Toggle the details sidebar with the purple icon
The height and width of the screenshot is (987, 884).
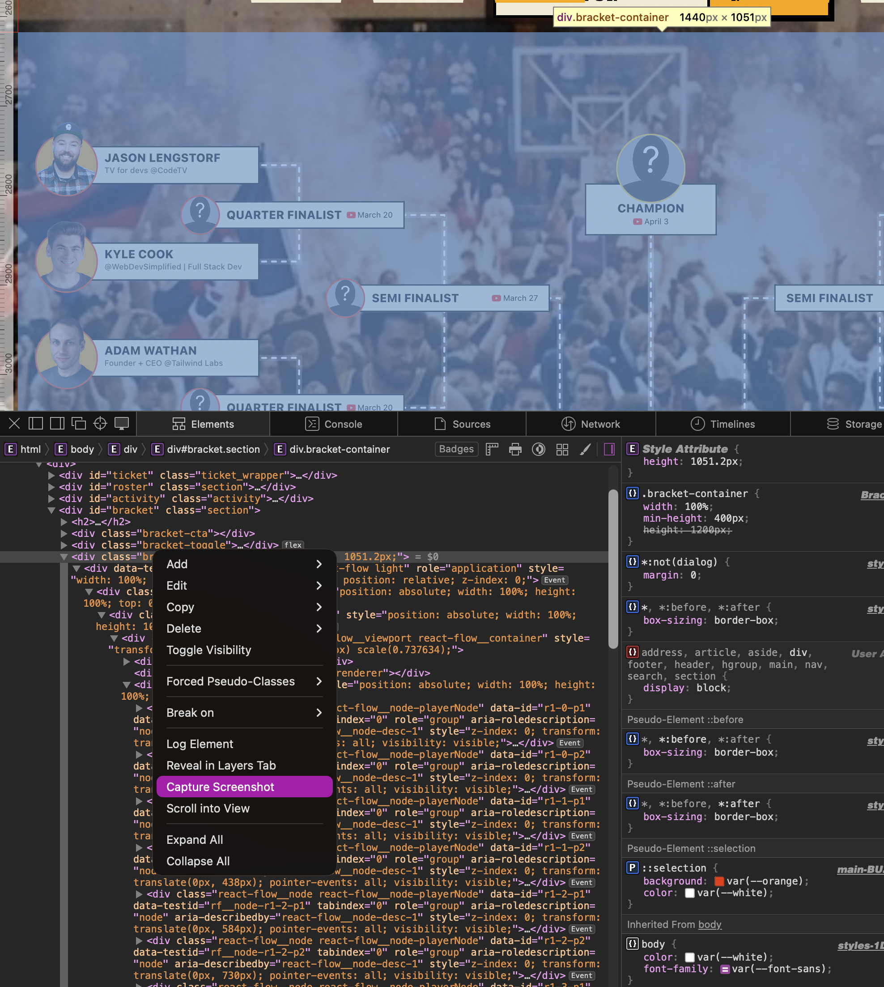click(x=609, y=449)
